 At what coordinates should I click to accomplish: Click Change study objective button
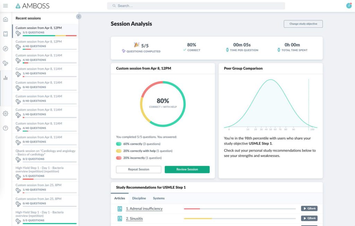303,24
